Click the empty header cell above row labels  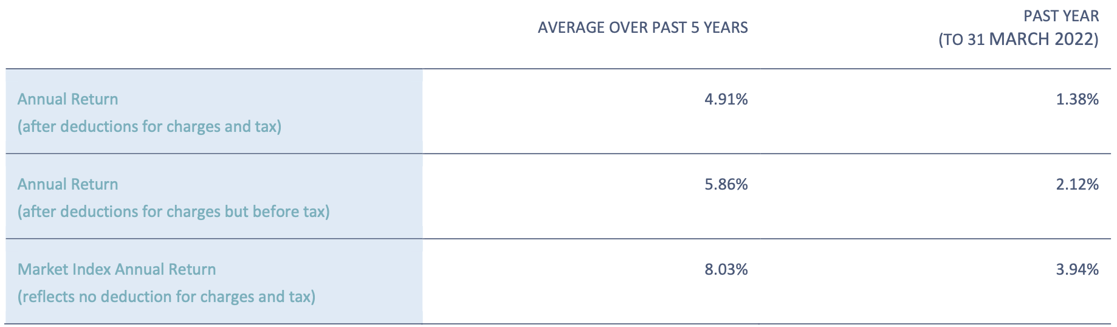(x=214, y=34)
